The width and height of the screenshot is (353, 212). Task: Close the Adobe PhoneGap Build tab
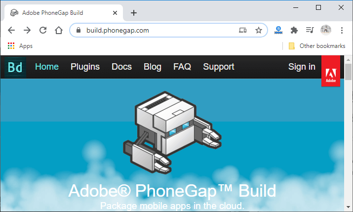[115, 13]
